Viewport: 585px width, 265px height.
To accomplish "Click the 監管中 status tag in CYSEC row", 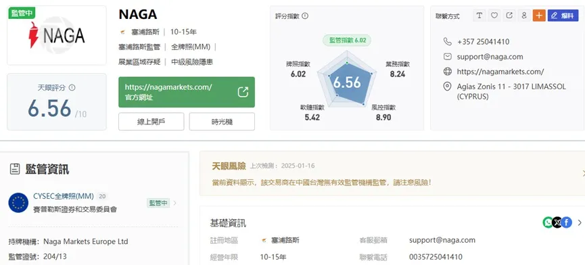I will 158,203.
